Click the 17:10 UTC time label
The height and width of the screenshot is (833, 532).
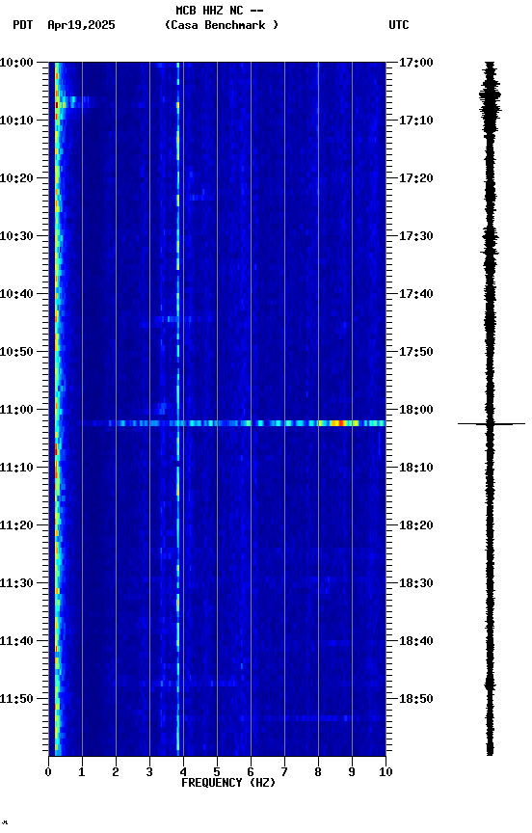click(416, 121)
